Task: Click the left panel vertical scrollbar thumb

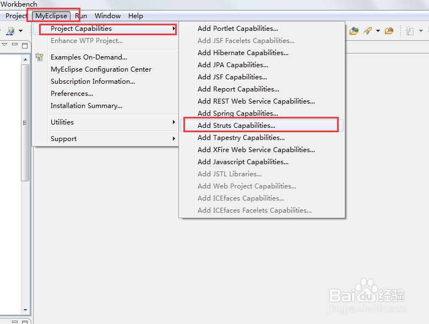Action: pyautogui.click(x=25, y=122)
